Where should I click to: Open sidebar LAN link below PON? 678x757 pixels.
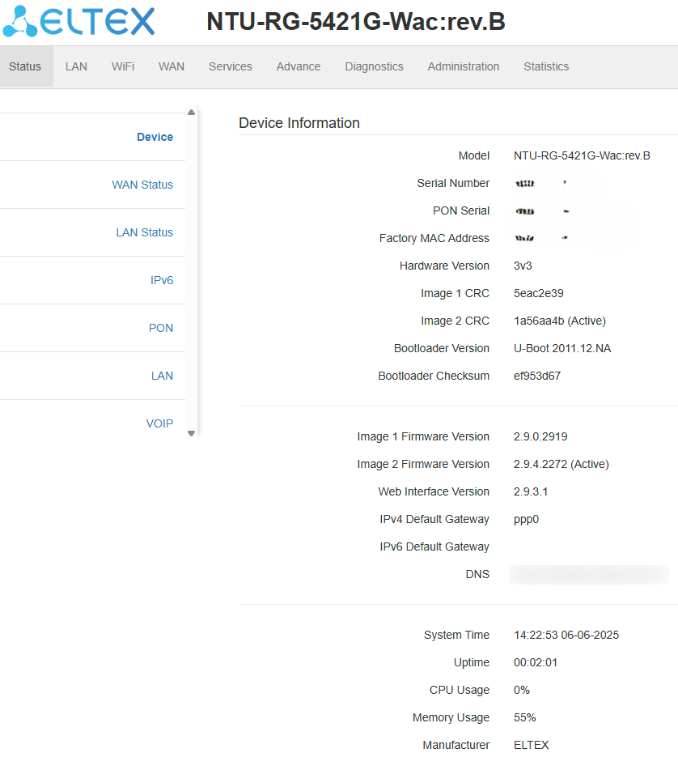point(162,376)
